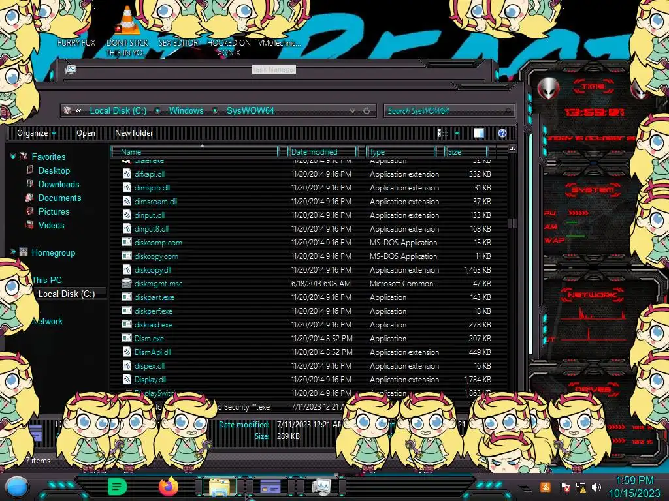Show previous locations breadcrumb chevron
669x501 pixels.
click(78, 111)
